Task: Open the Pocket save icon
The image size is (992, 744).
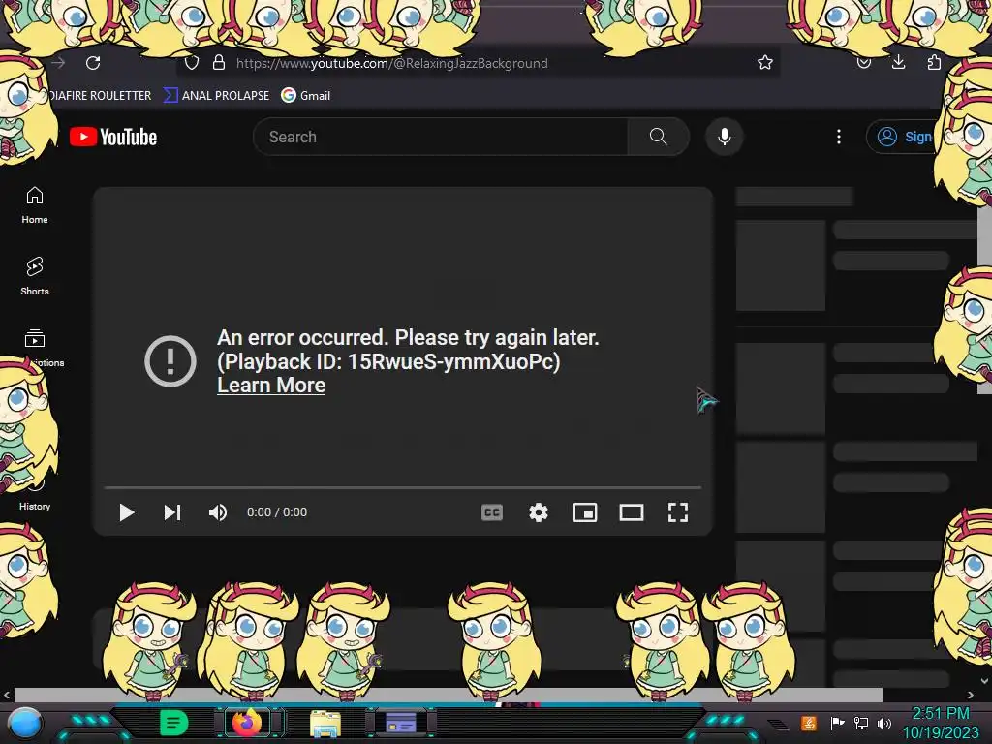Action: [863, 62]
